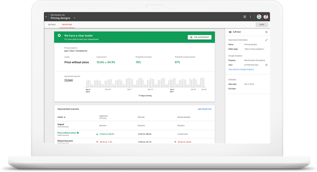Click the 70% probability to be best

click(x=138, y=63)
